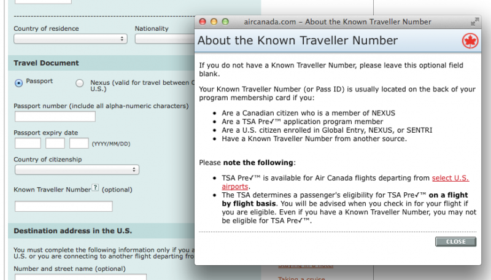Screen dimensions: 491x280
Task: Click the 'Are a TSA Pre✓ application program member' bullet
Action: coord(303,122)
